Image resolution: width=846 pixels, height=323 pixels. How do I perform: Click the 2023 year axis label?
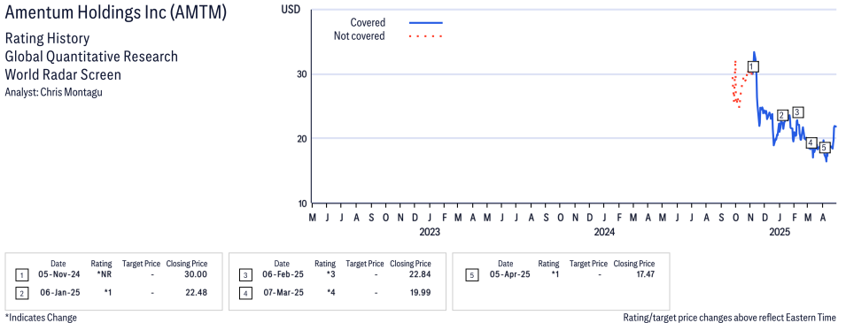coord(430,233)
